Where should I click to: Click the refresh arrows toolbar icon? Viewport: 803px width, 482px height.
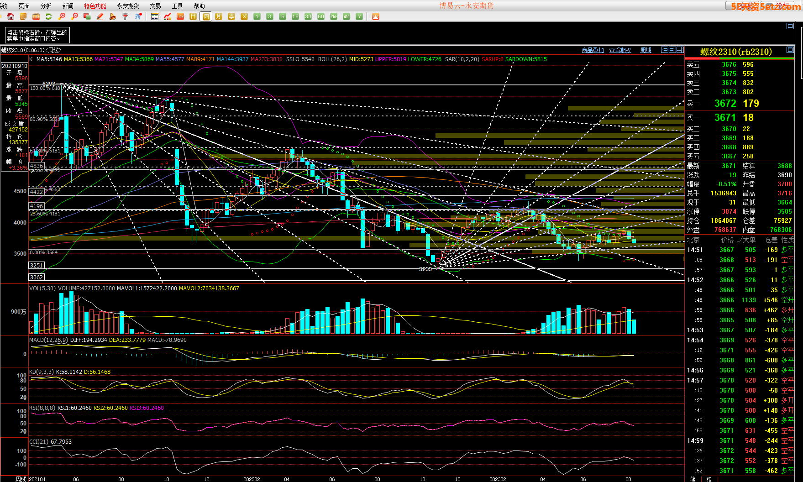click(x=49, y=16)
